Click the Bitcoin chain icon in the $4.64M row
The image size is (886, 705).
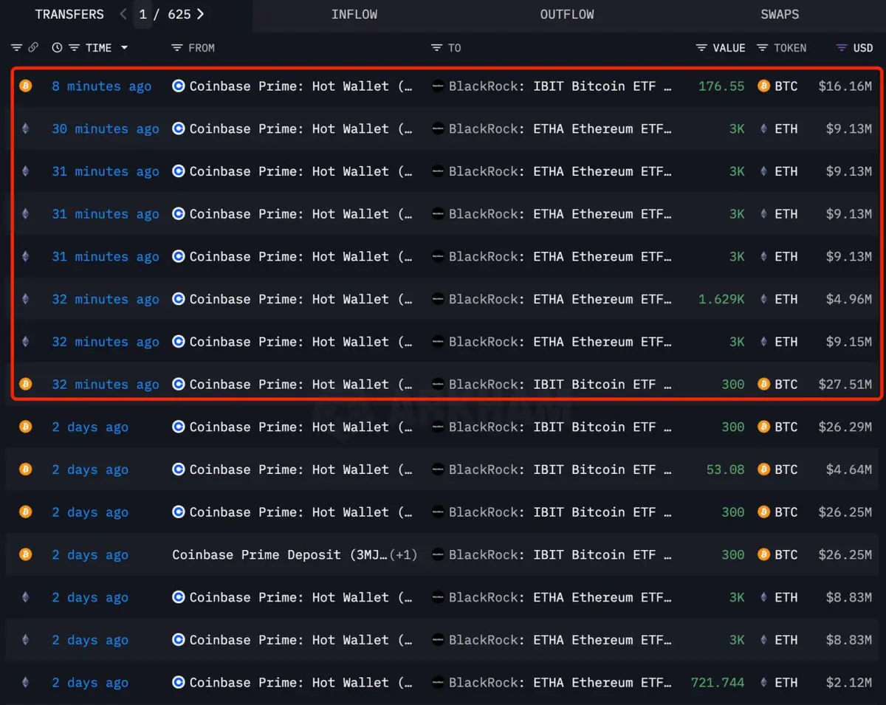[x=26, y=470]
